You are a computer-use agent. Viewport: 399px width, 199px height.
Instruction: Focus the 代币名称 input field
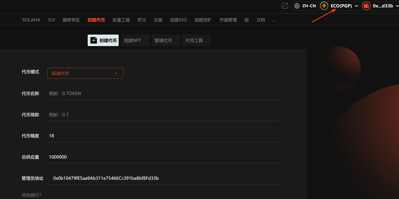[x=162, y=94]
